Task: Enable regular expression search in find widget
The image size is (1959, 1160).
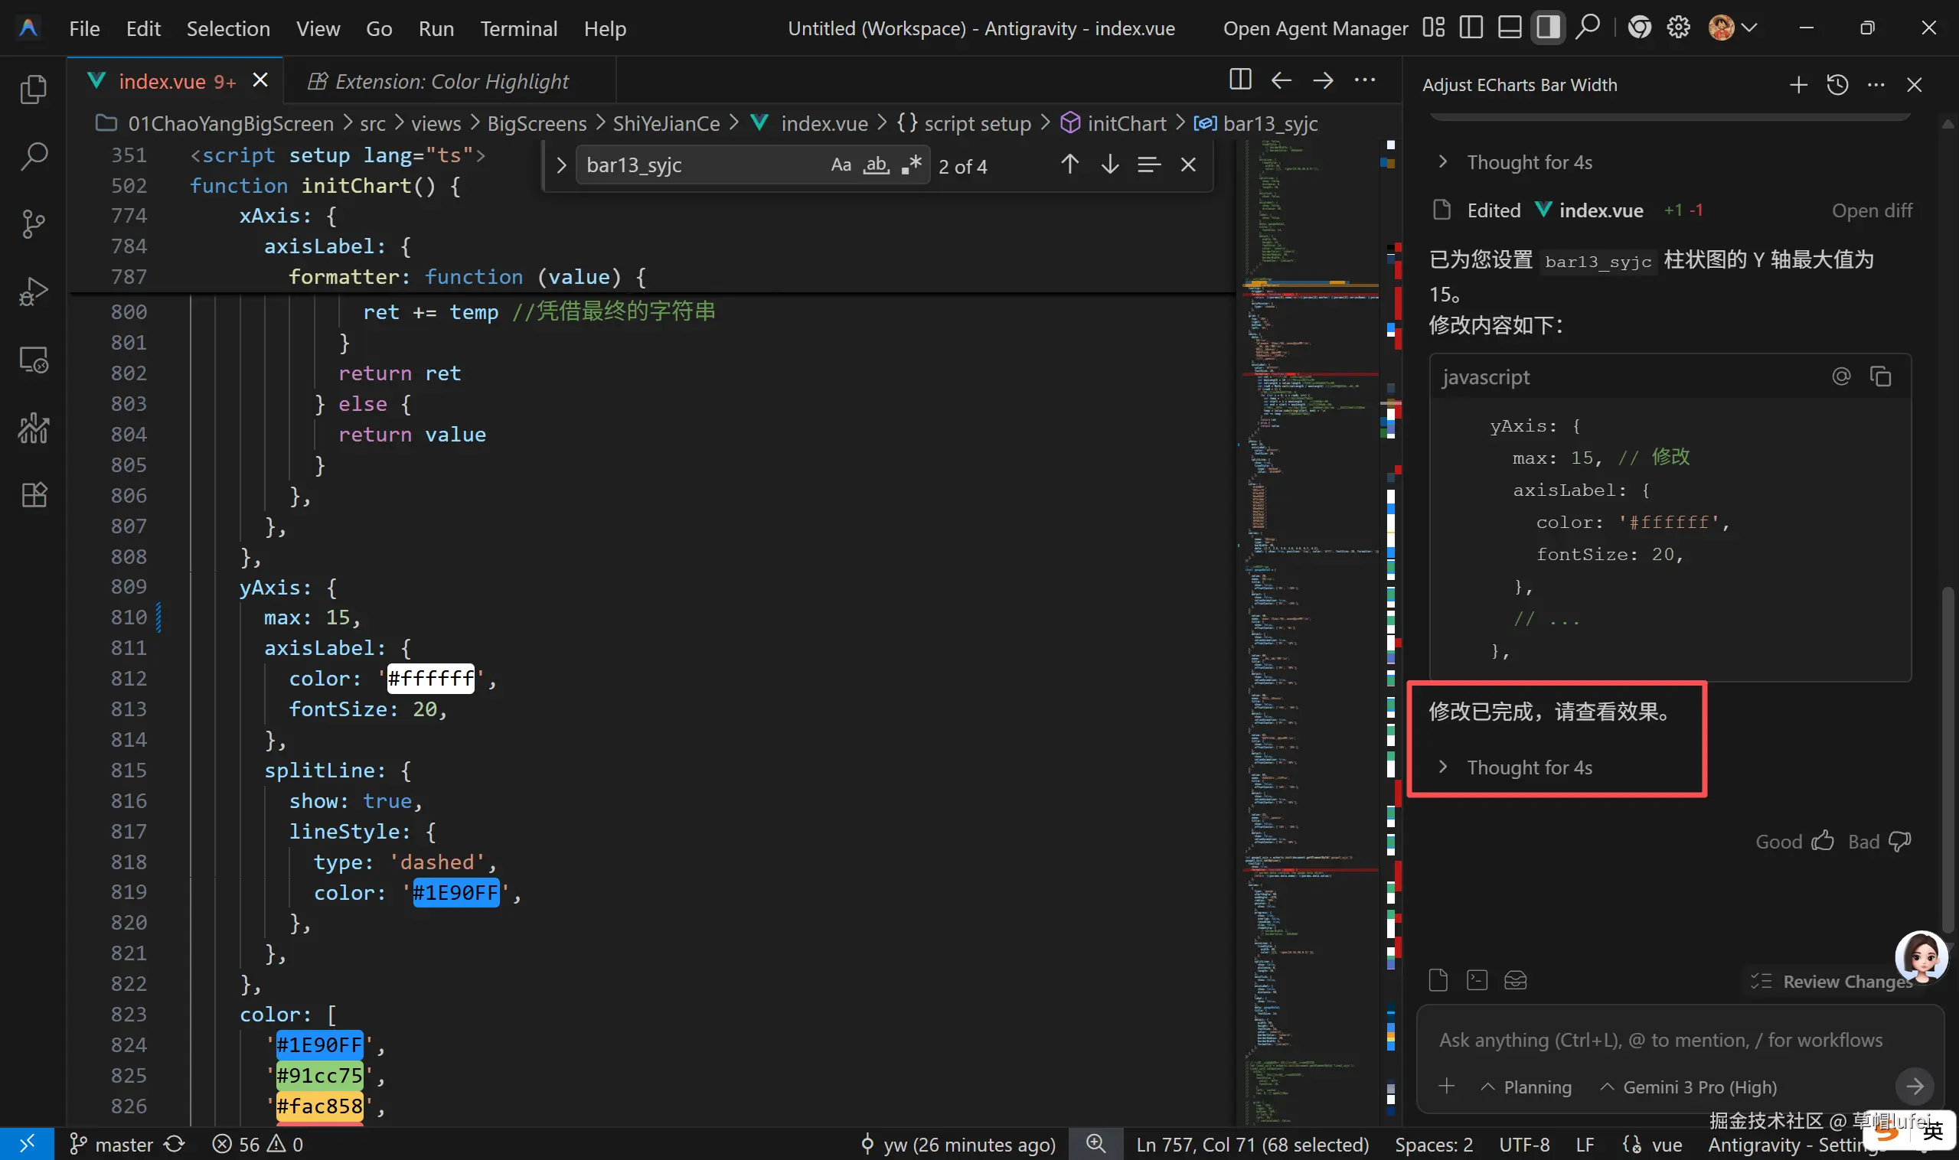Action: click(911, 165)
